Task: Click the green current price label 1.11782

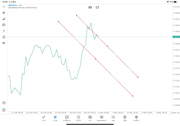Action: click(176, 37)
